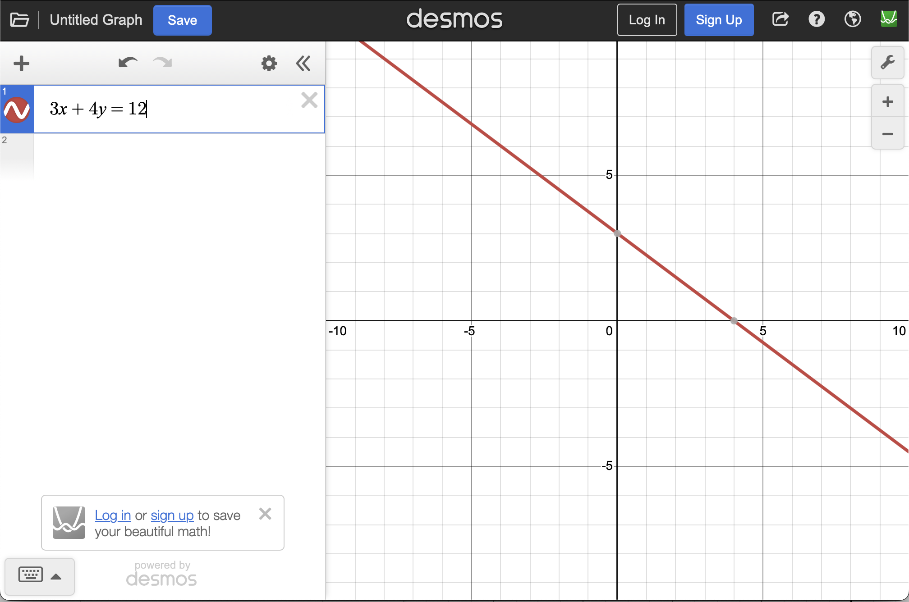
Task: Click the Log In button
Action: [647, 20]
